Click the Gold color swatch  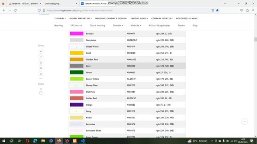(77, 53)
